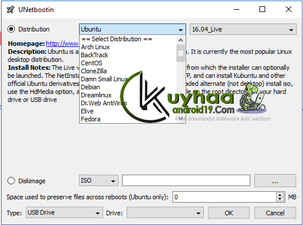This screenshot has width=303, height=225.
Task: Increase persistent space with up arrow
Action: tap(280, 195)
